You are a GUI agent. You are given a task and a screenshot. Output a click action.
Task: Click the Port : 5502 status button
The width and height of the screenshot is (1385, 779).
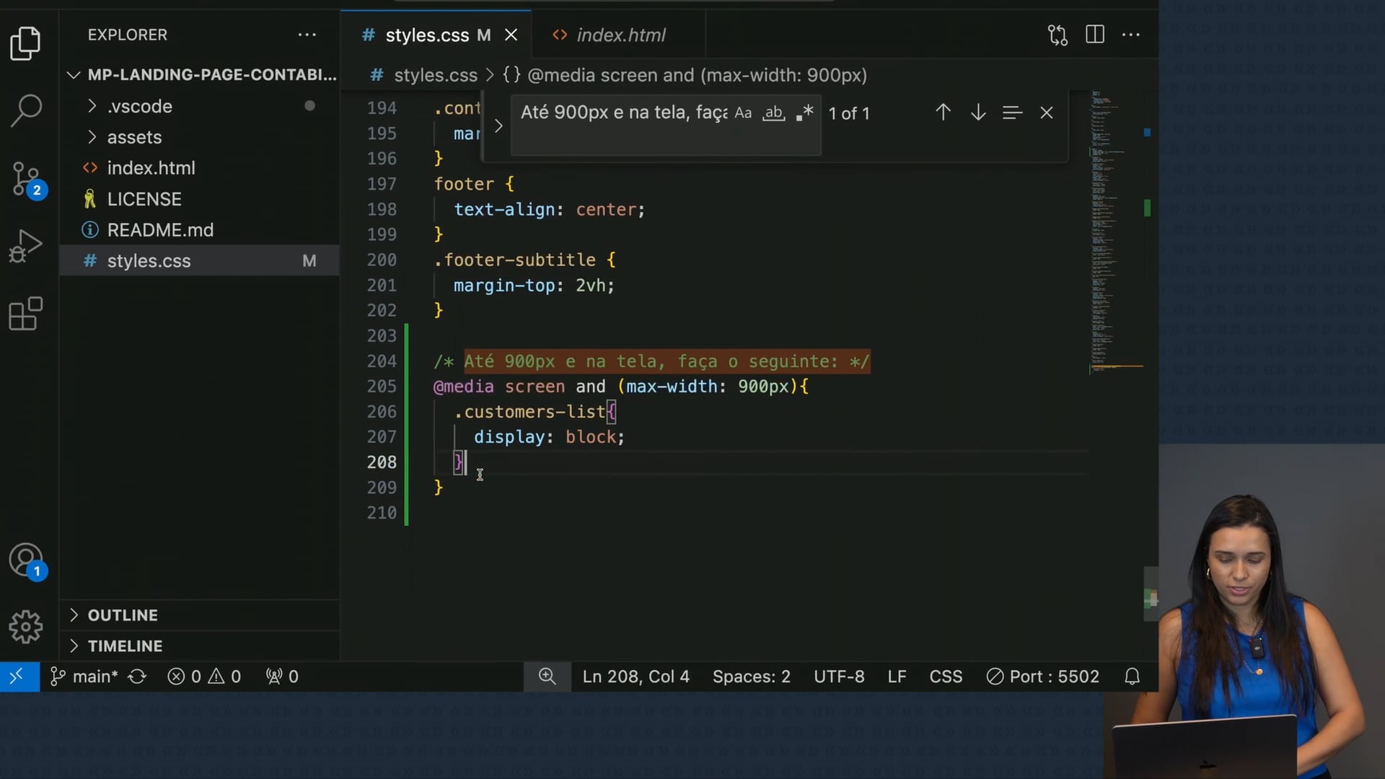[1043, 677]
